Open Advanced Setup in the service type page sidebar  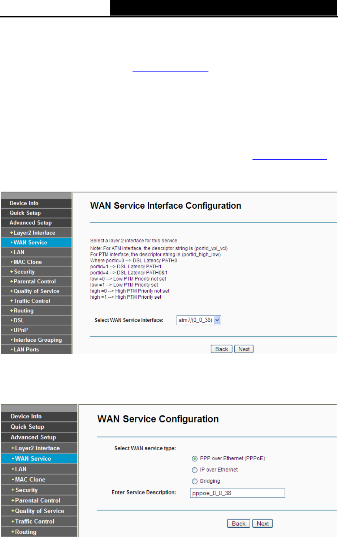39,437
